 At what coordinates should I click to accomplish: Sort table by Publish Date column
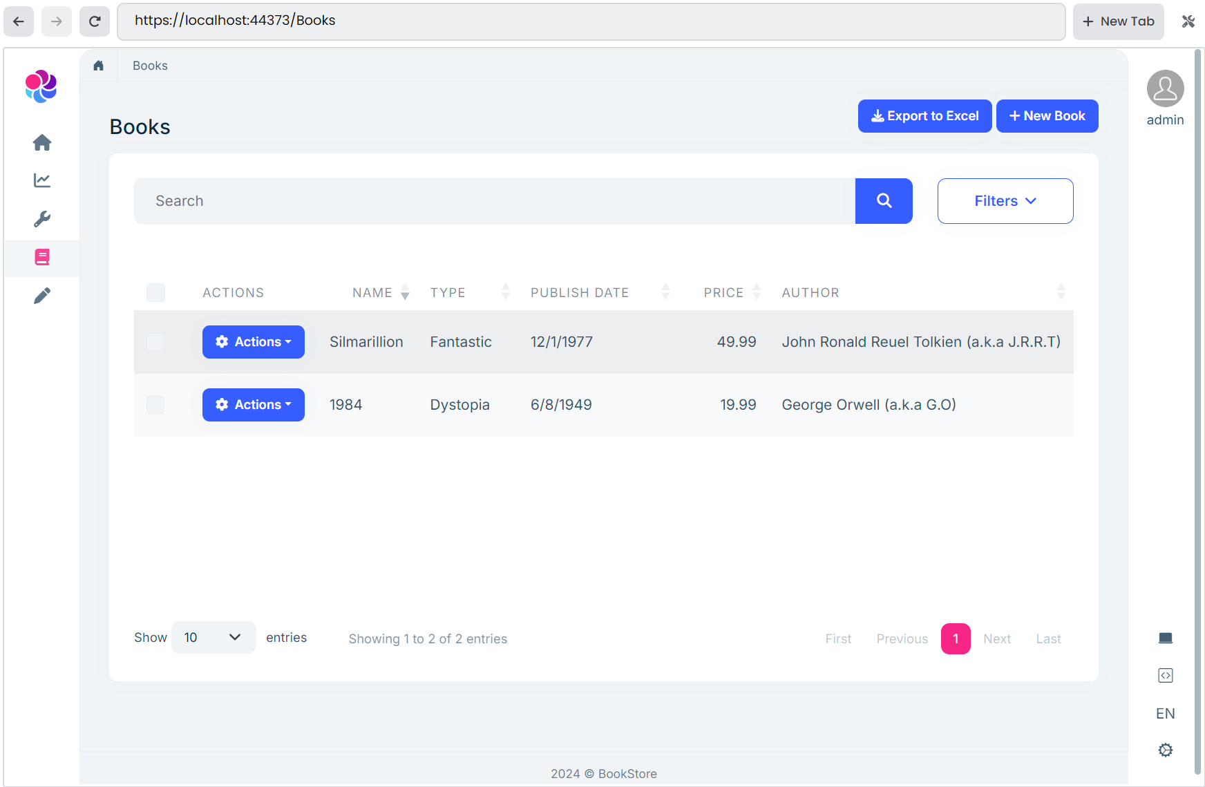pos(580,292)
